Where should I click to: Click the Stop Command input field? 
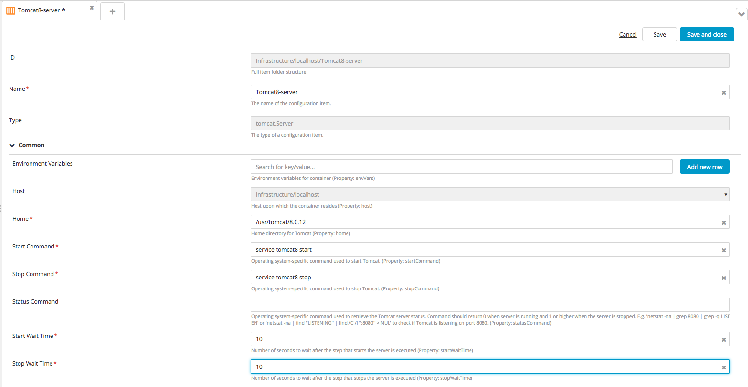coord(490,277)
